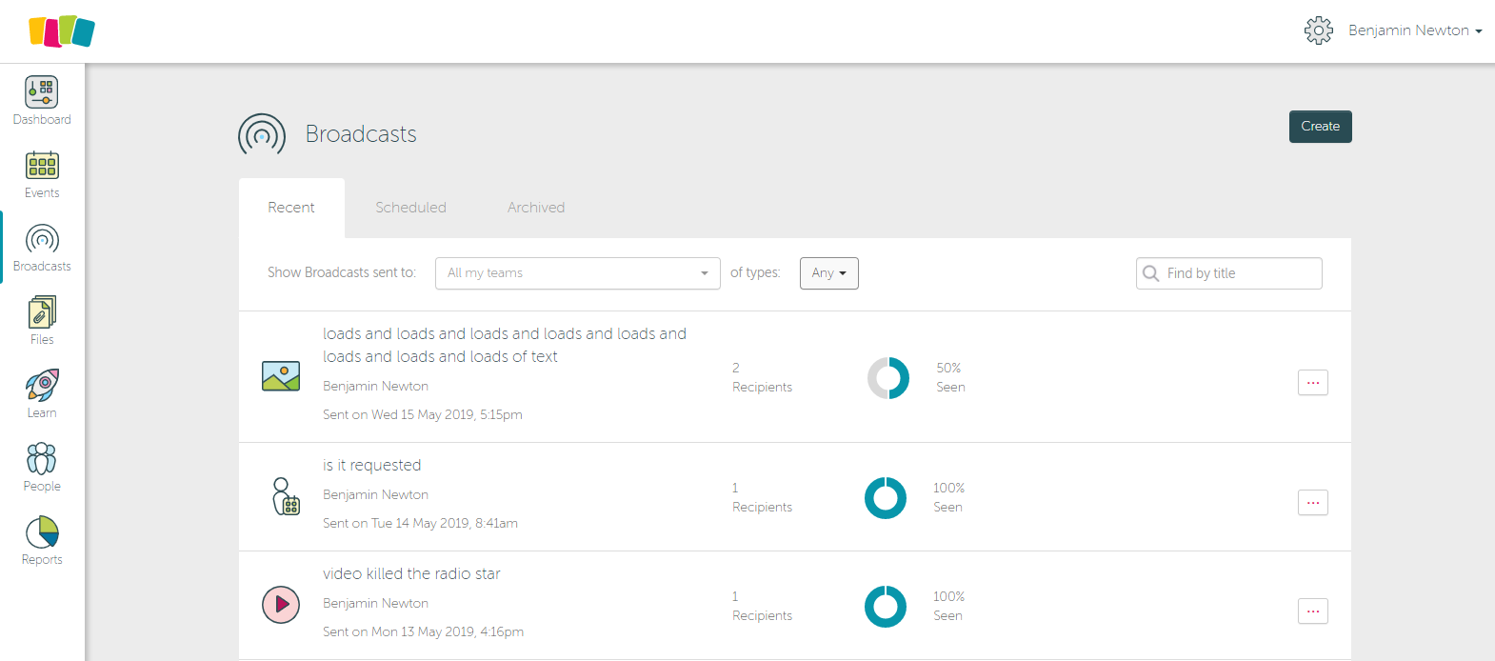
Task: Click '100% Seen' text for 'is it requested'
Action: 948,497
